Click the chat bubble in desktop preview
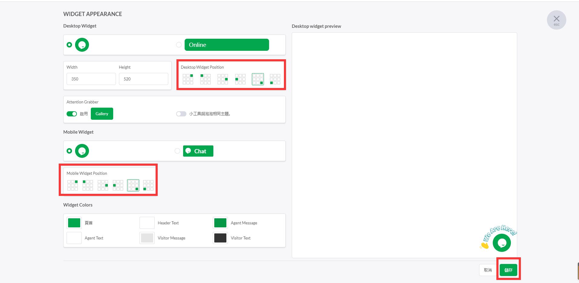The image size is (579, 283). (x=502, y=243)
